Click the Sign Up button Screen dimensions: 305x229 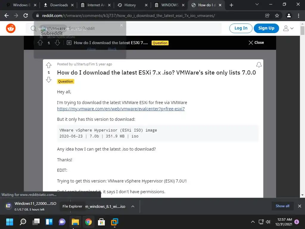(x=266, y=28)
